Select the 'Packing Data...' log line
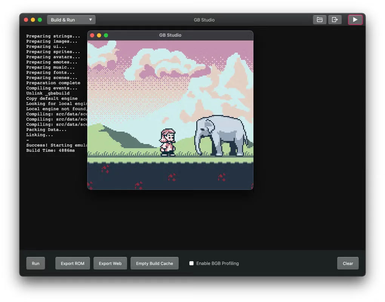The image size is (385, 302). tap(46, 129)
